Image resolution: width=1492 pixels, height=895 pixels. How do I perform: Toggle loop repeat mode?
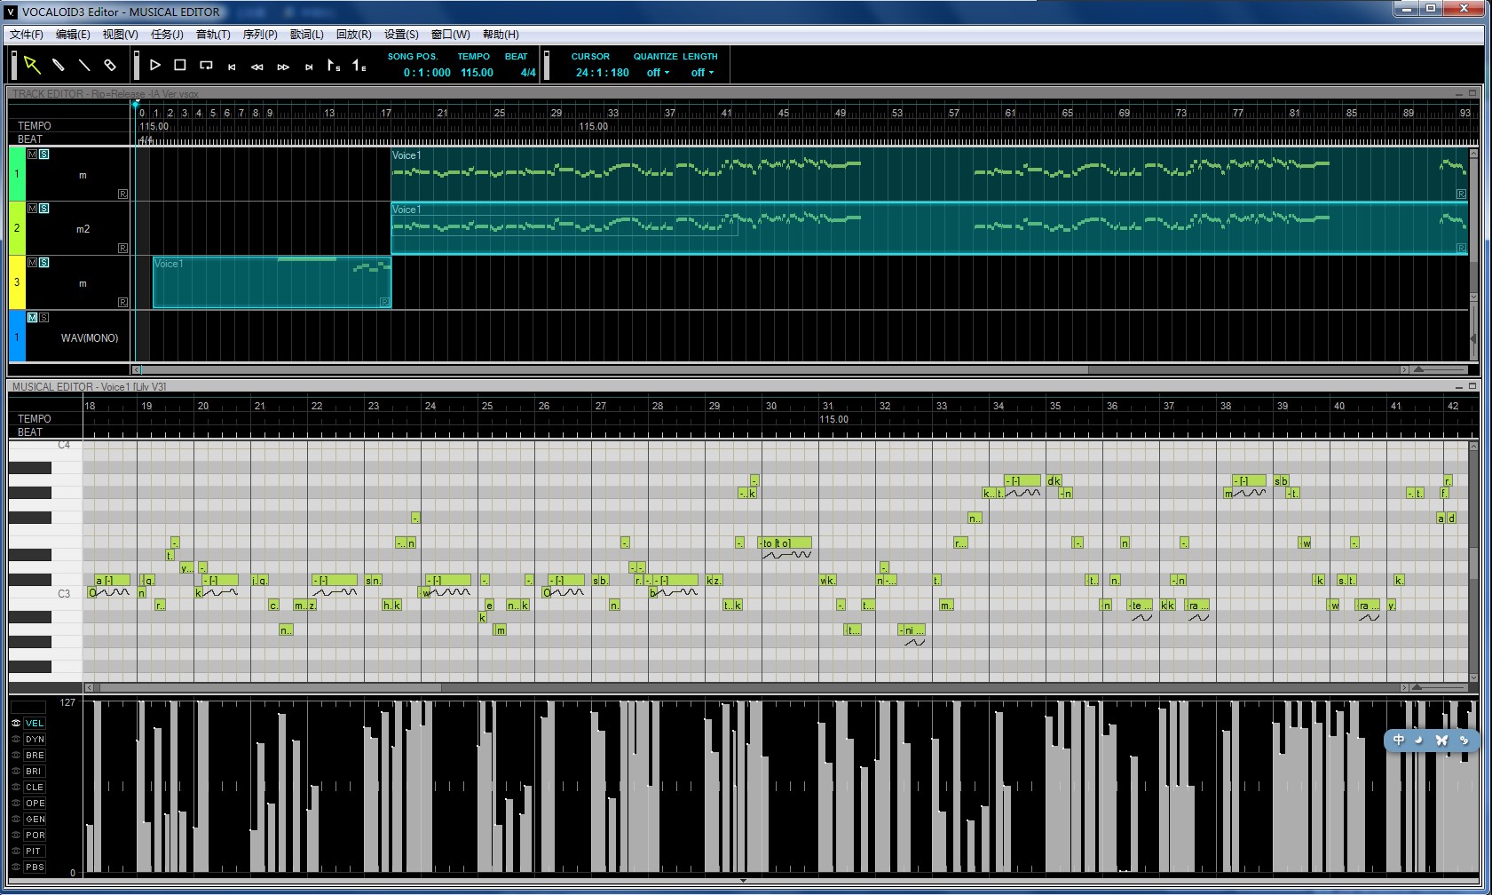[206, 65]
